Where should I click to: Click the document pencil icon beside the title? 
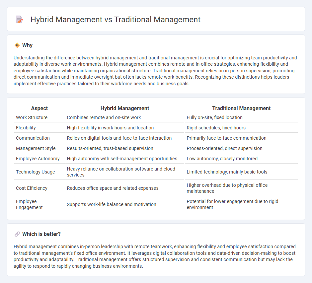point(19,20)
